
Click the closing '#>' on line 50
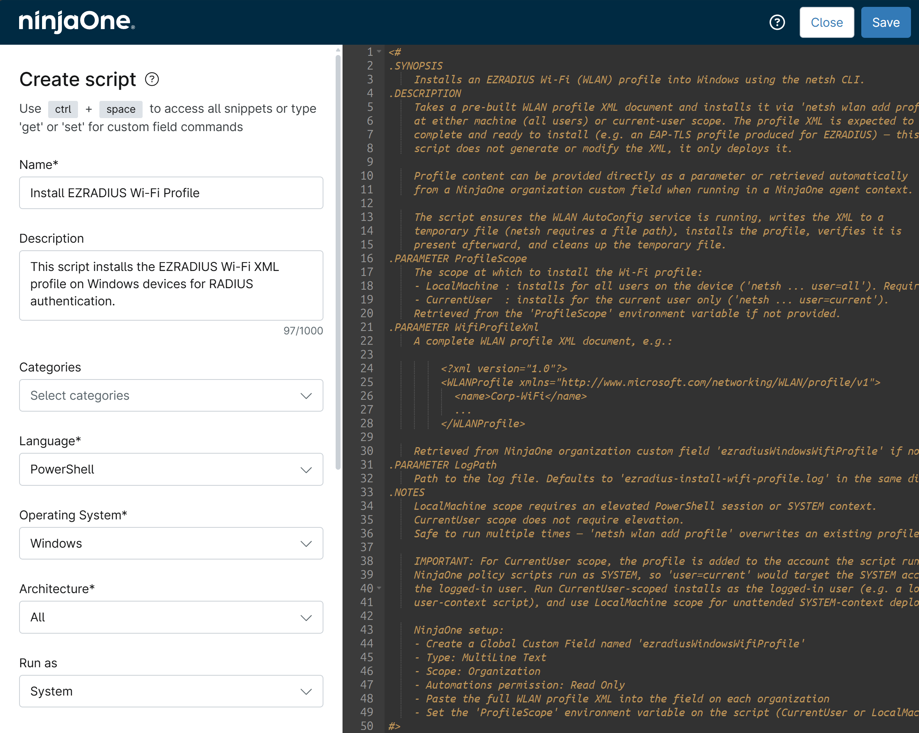[394, 726]
